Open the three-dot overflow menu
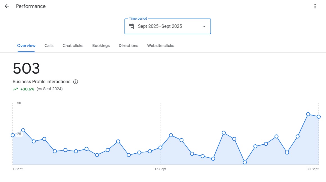Screen dimensions: 326x182 click(315, 6)
